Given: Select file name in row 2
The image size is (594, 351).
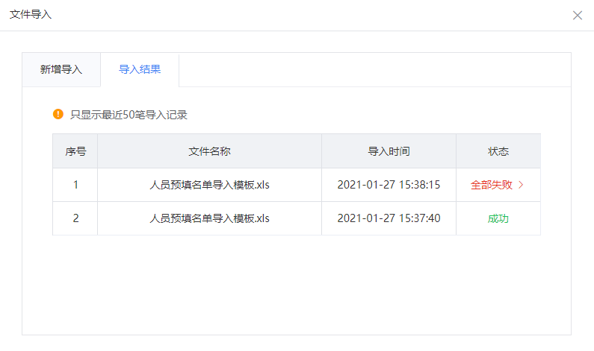Looking at the screenshot, I should [x=209, y=218].
